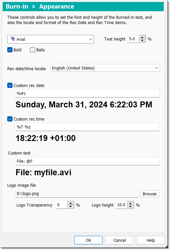Click the Custom text input field

point(87,161)
